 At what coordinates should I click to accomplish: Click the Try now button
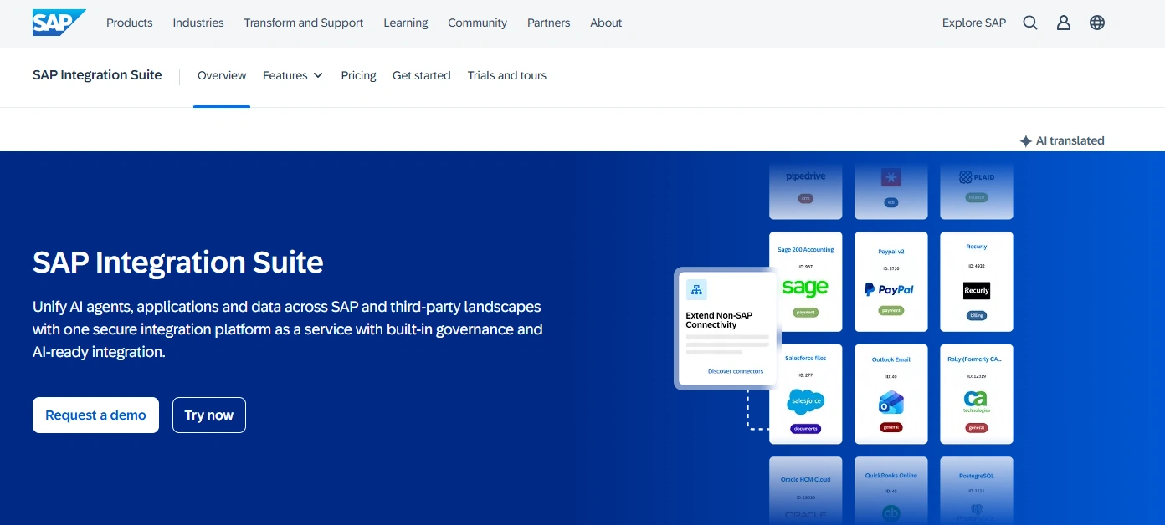[209, 415]
